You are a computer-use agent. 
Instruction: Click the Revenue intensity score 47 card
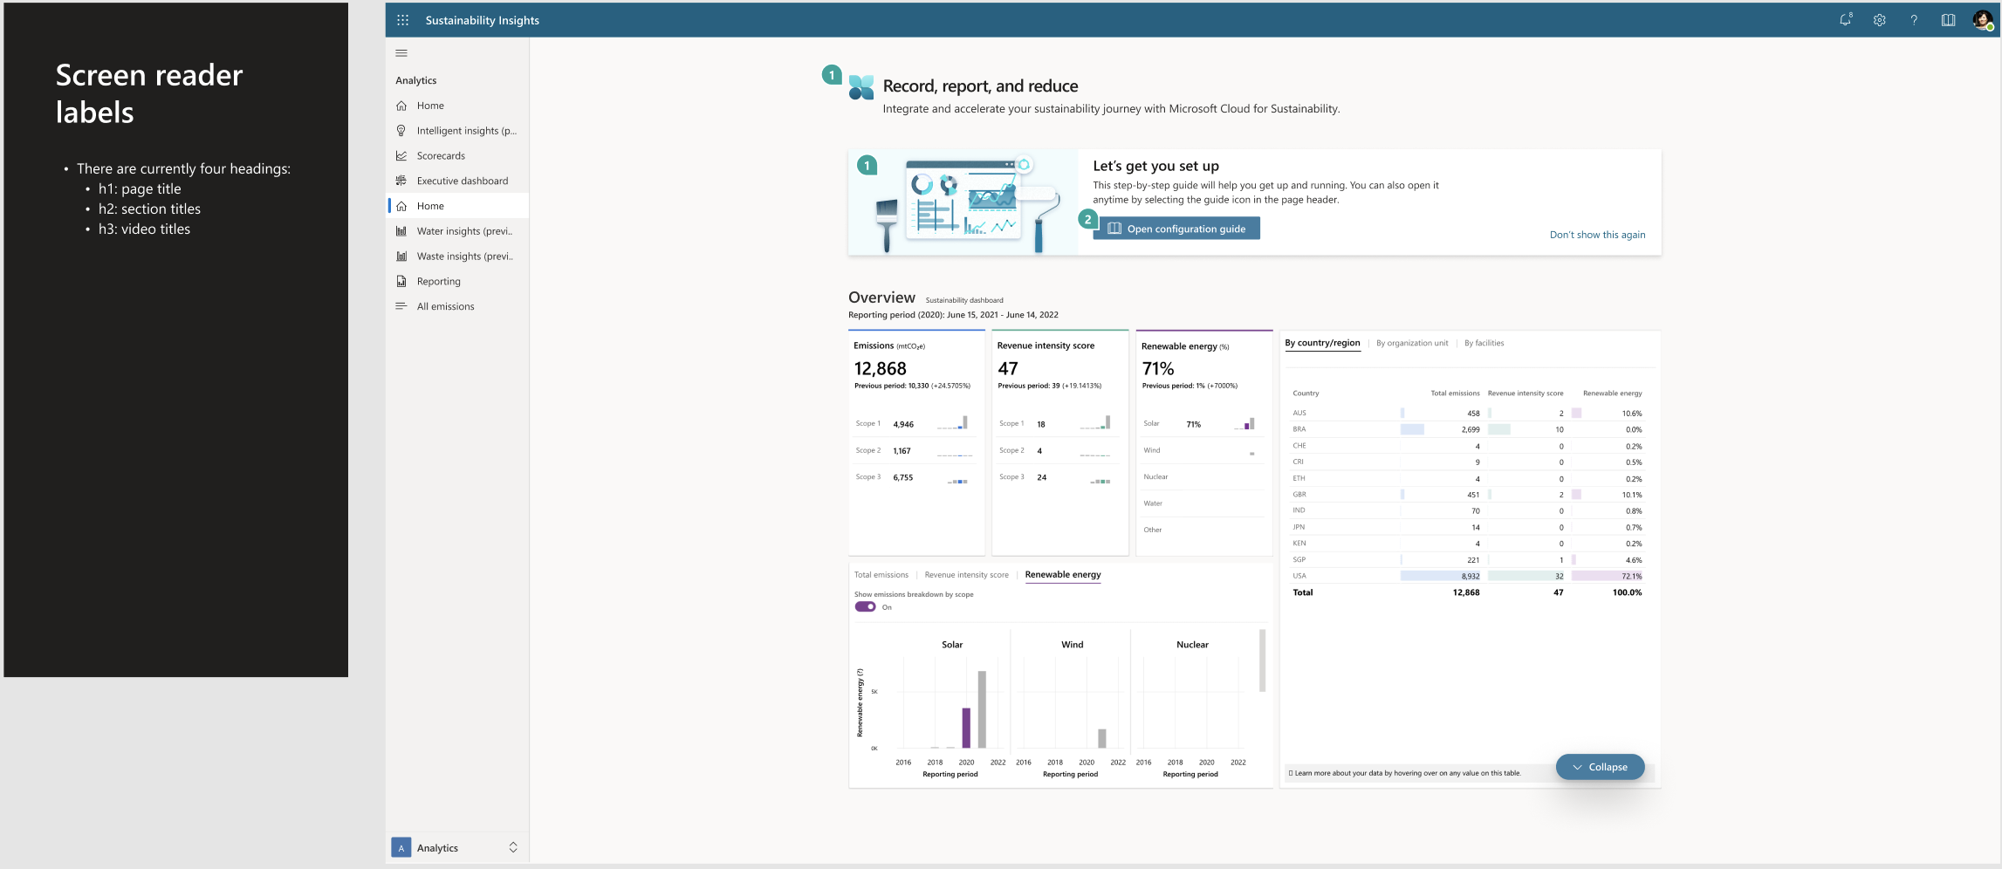[x=1060, y=442]
